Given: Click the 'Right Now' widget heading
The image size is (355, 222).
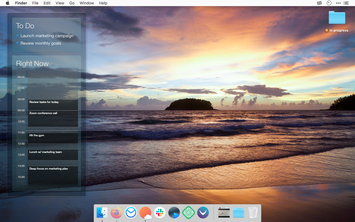Looking at the screenshot, I should (32, 64).
